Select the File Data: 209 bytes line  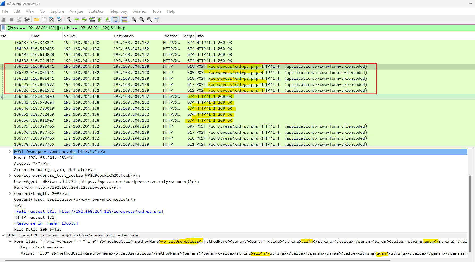point(38,229)
